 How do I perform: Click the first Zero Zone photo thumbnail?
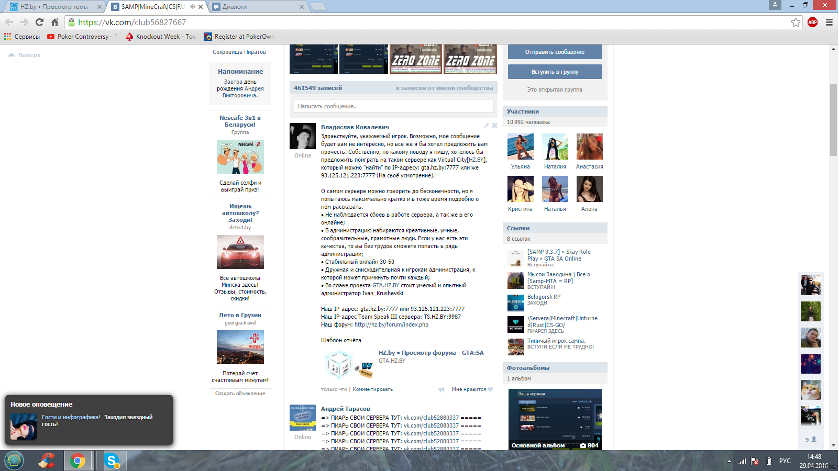416,59
